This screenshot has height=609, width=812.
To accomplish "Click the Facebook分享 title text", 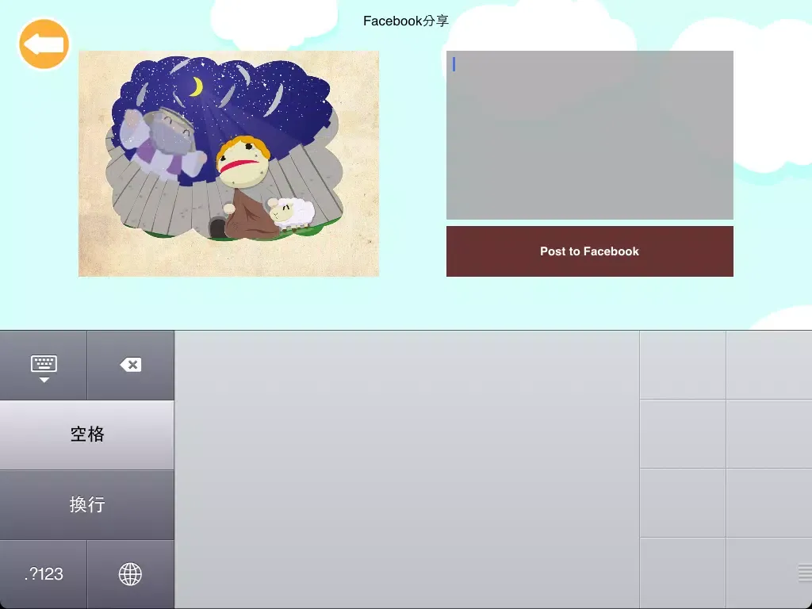I will pos(405,21).
